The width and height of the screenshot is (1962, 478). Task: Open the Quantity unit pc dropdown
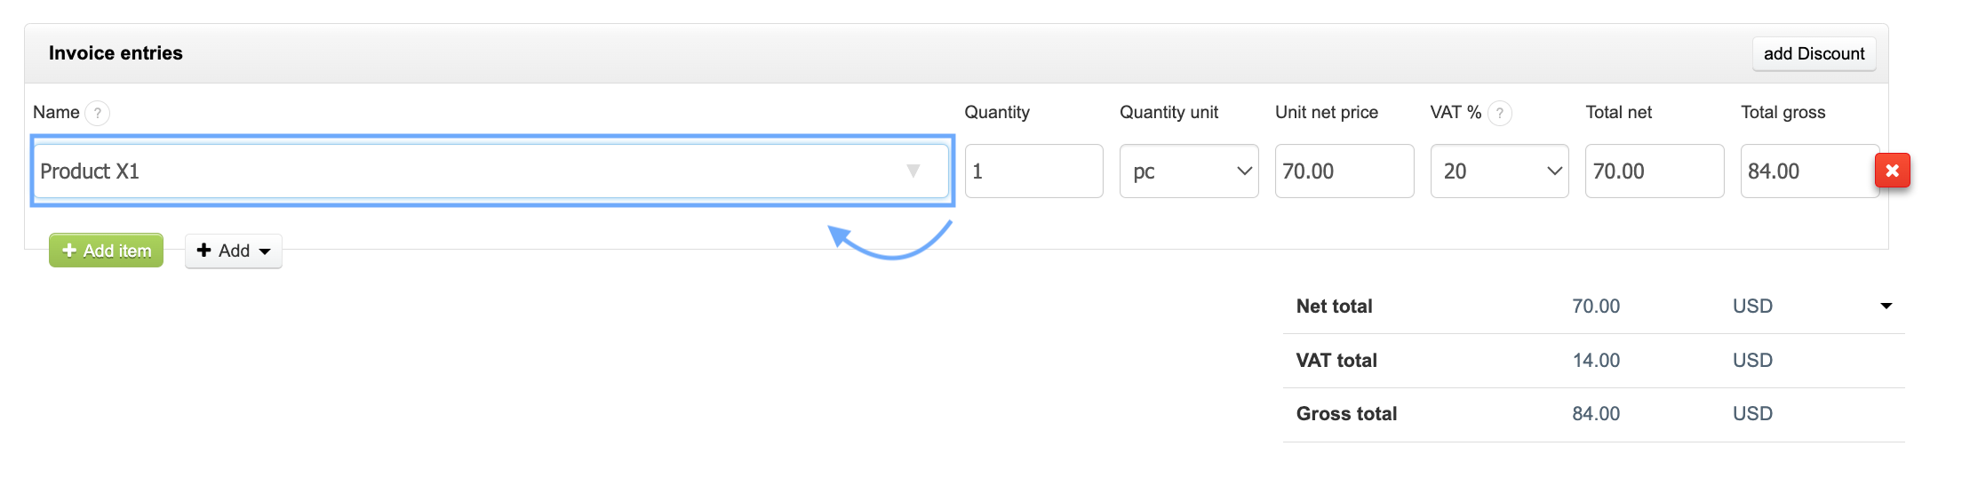(x=1189, y=171)
